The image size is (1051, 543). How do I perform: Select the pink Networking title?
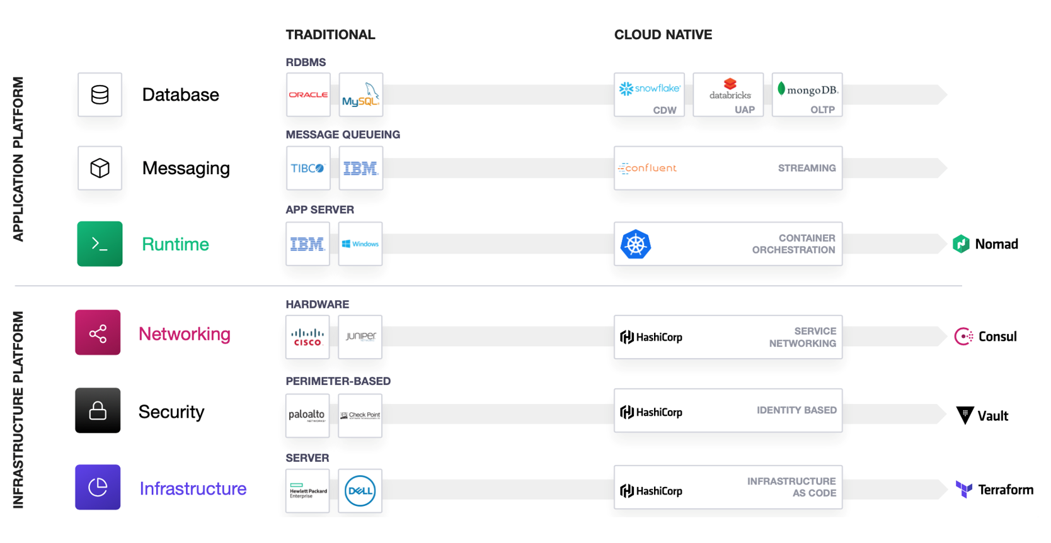point(185,334)
